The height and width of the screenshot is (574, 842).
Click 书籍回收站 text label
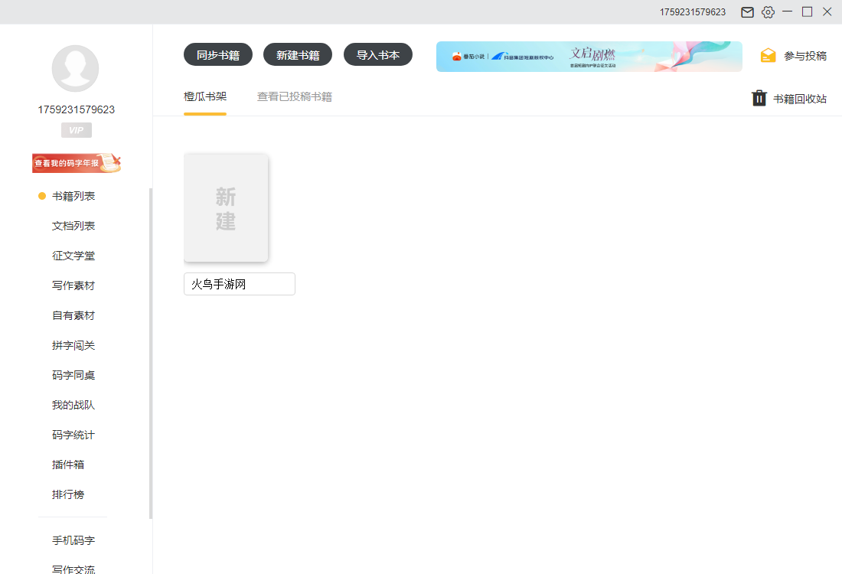800,99
